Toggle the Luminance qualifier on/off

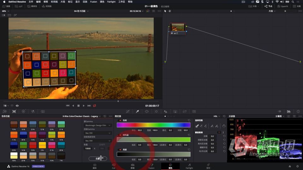coord(120,150)
